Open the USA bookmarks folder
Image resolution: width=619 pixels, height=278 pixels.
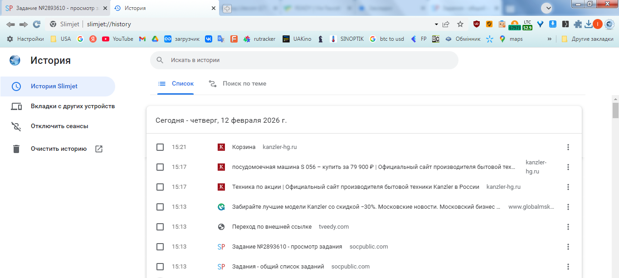coord(61,39)
